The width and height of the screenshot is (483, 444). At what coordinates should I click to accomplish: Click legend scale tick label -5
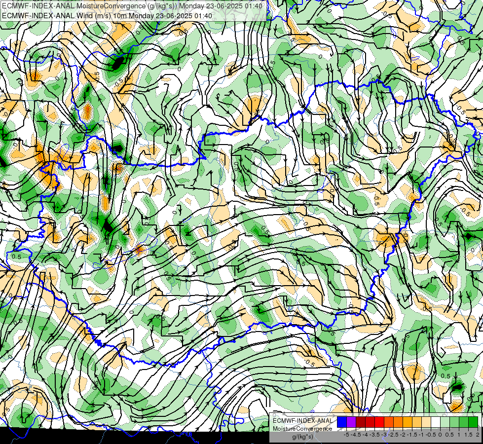click(346, 435)
